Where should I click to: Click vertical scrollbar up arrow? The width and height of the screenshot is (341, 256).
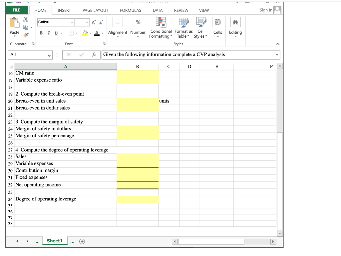coord(280,66)
